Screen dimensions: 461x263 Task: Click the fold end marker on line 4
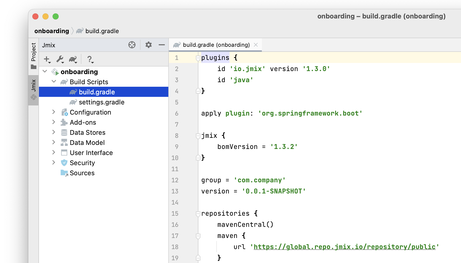[198, 91]
